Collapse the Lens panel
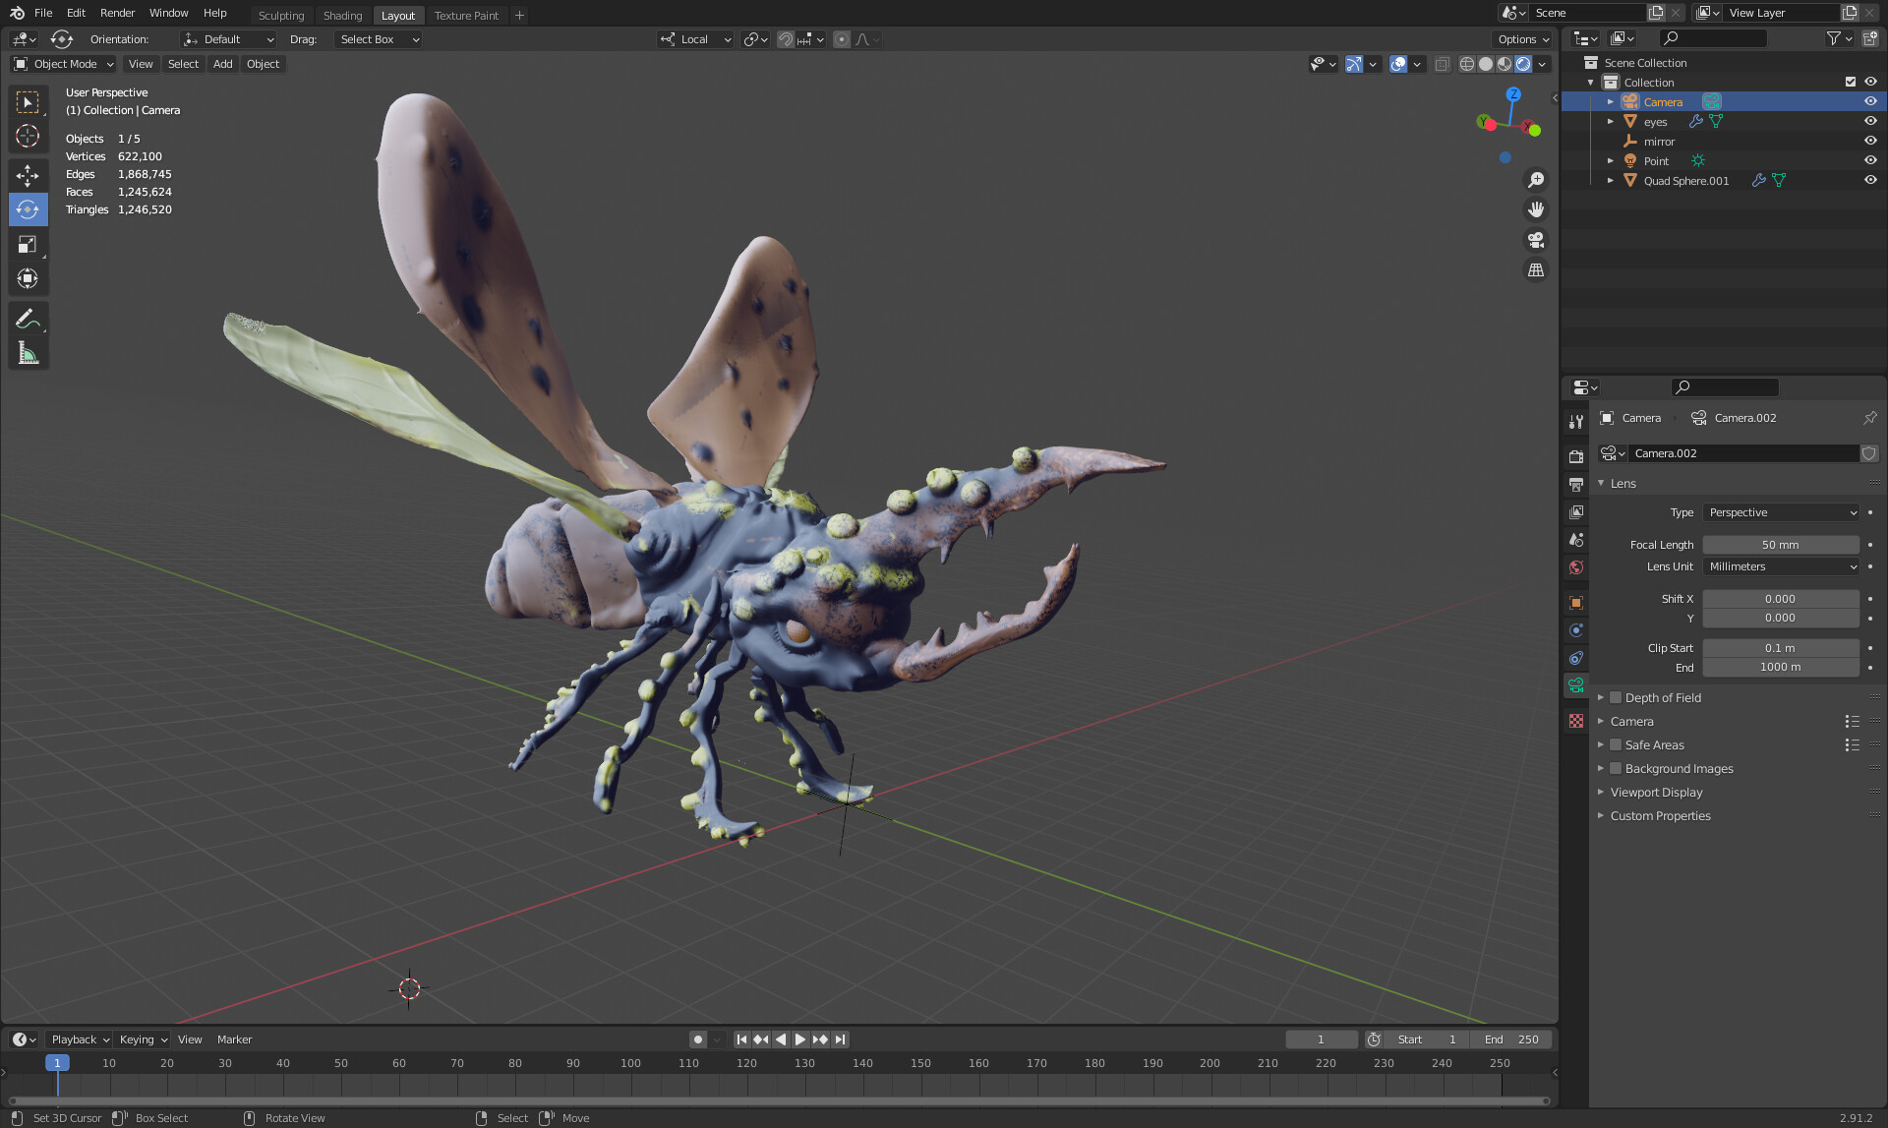Image resolution: width=1888 pixels, height=1128 pixels. 1622,483
